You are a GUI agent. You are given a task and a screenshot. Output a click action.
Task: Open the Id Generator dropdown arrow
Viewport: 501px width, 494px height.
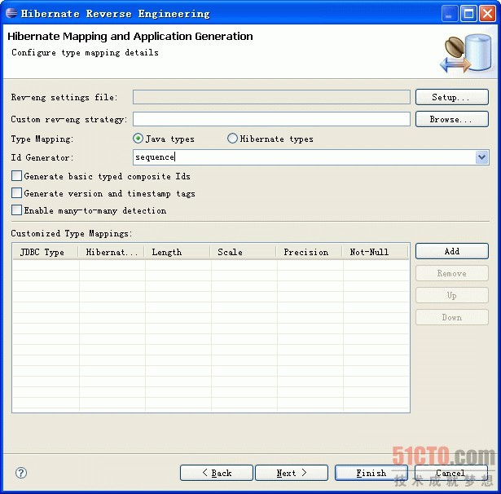[x=481, y=157]
